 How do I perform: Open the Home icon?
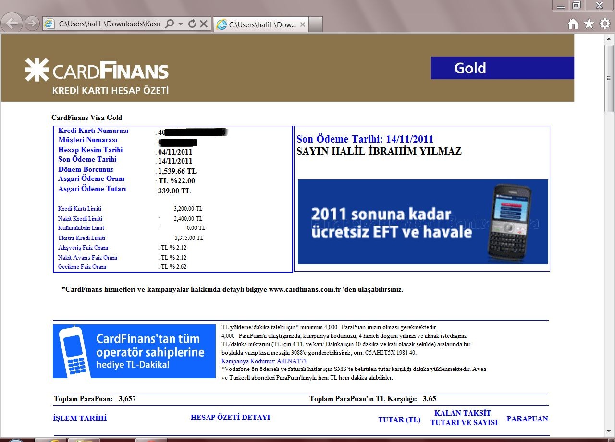tap(573, 24)
